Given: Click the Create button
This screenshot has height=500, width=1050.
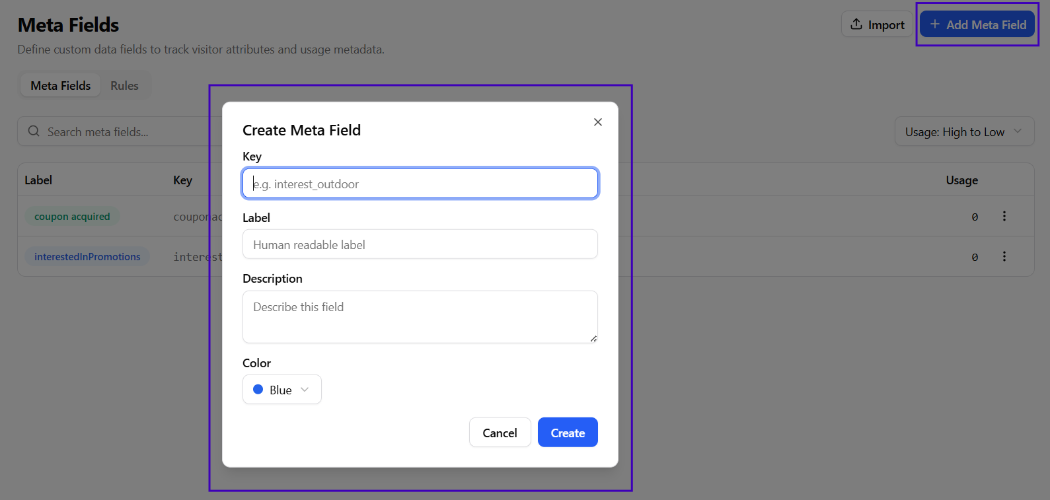Looking at the screenshot, I should pos(568,433).
